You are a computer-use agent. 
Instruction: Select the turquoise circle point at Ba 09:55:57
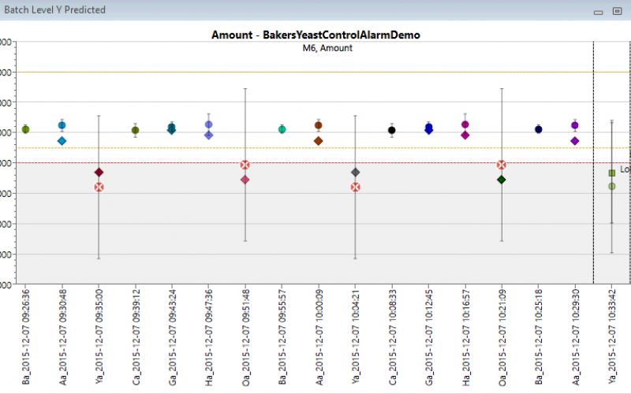point(282,129)
